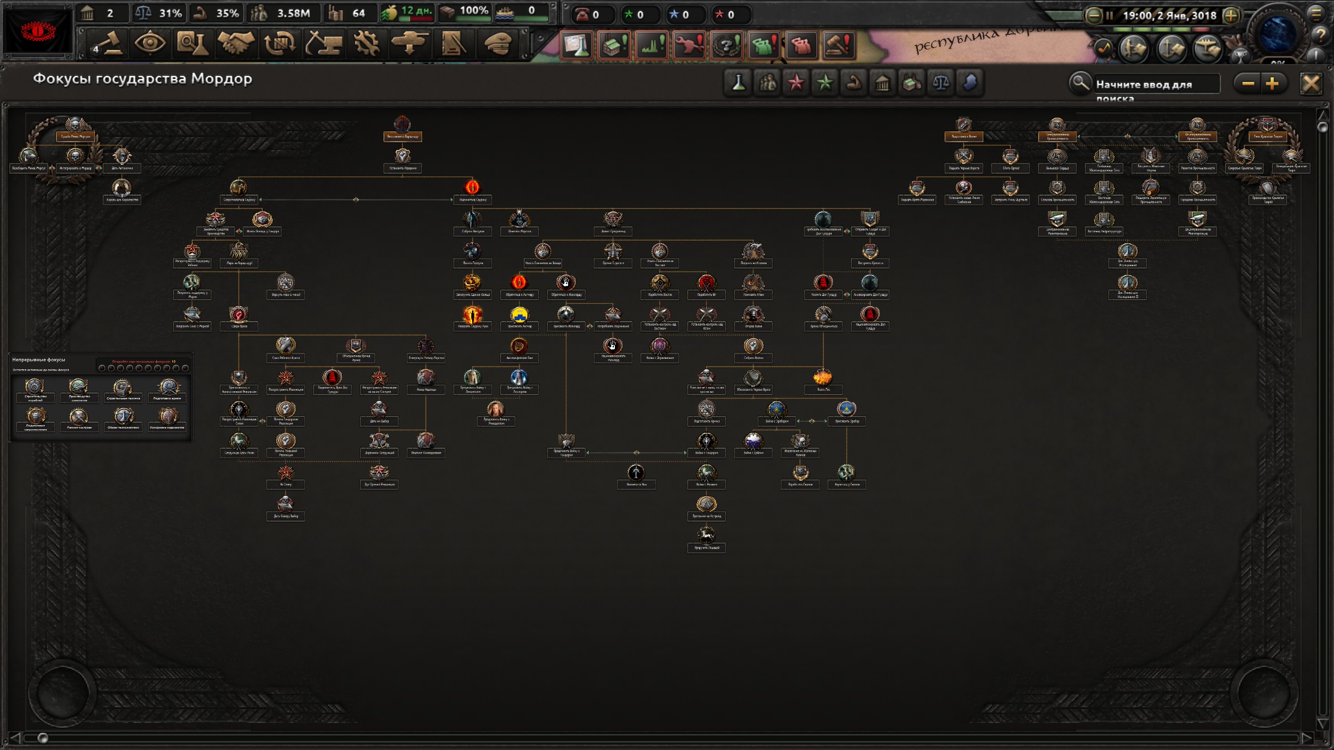
Task: Select the Обратиться к Изенгарду white hand focus
Action: pos(566,286)
